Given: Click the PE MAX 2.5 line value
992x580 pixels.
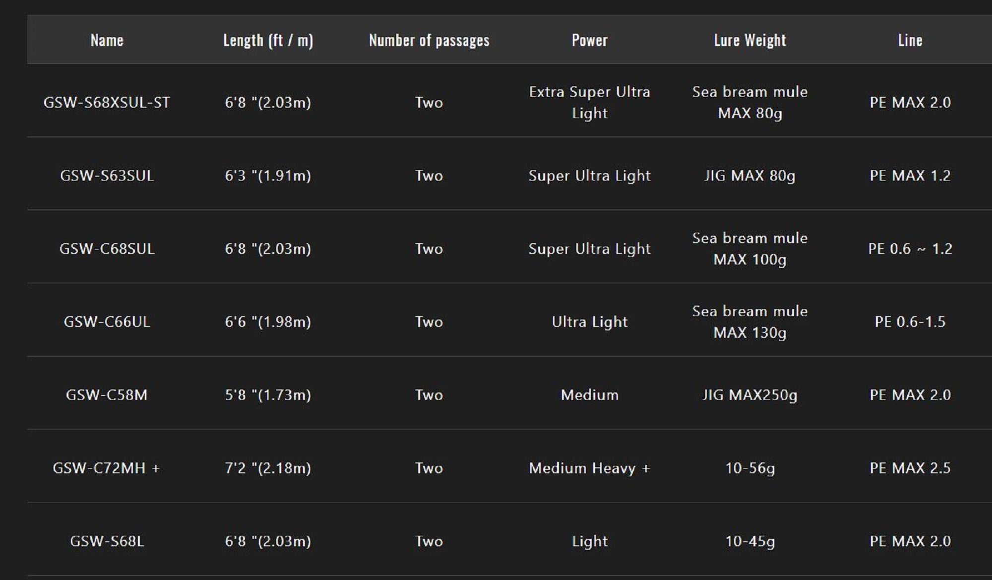Looking at the screenshot, I should tap(910, 468).
